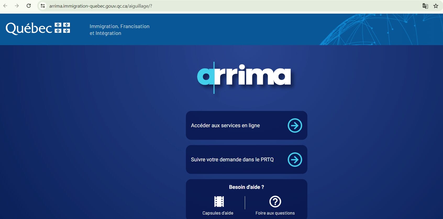
Task: Click the Besoin d'aide ? heading
Action: click(x=246, y=187)
